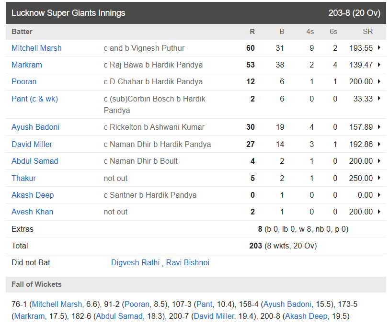Open Digvesh Rathi in Did not Bat
Image resolution: width=389 pixels, height=326 pixels.
pos(136,262)
